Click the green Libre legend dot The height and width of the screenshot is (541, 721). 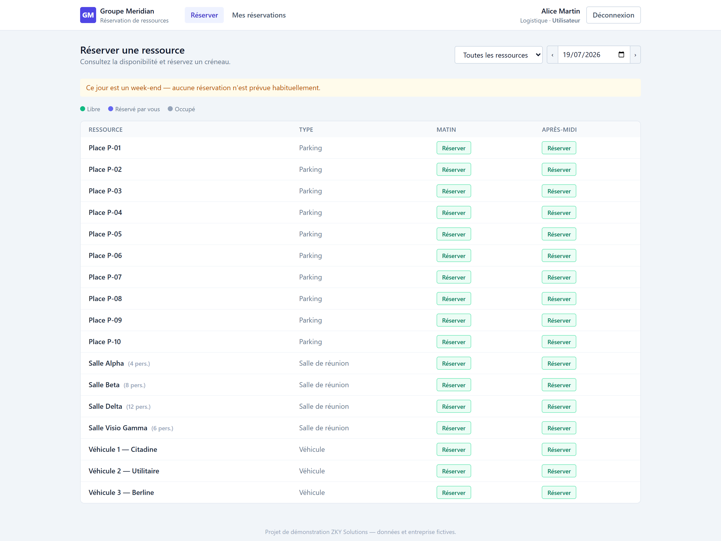click(83, 109)
